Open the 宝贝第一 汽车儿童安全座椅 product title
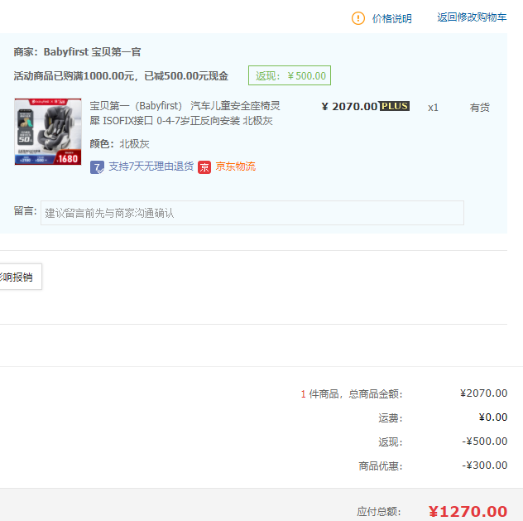Image resolution: width=523 pixels, height=521 pixels. click(x=185, y=113)
